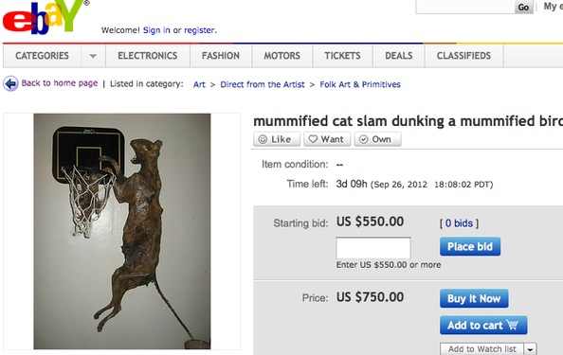Click the Buy It Now button
This screenshot has height=355, width=563.
click(474, 298)
